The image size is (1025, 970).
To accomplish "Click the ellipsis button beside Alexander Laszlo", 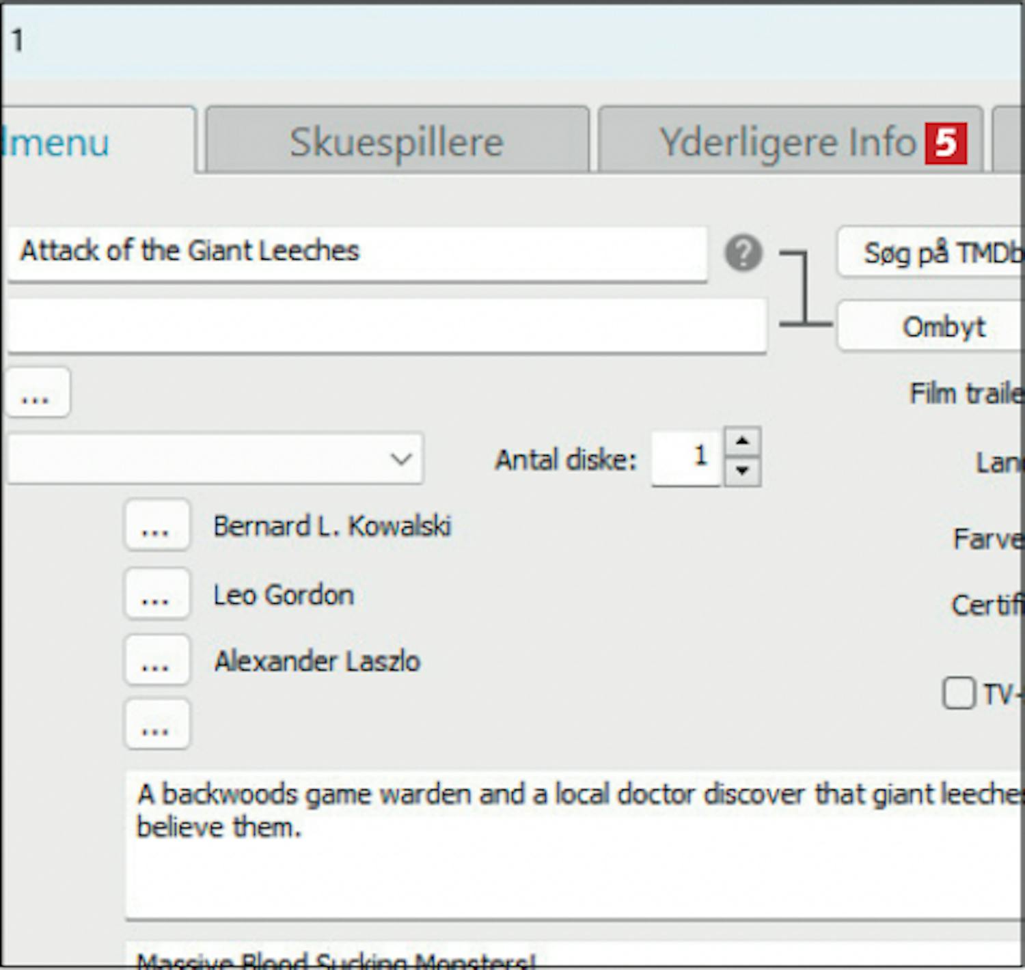I will pyautogui.click(x=156, y=660).
